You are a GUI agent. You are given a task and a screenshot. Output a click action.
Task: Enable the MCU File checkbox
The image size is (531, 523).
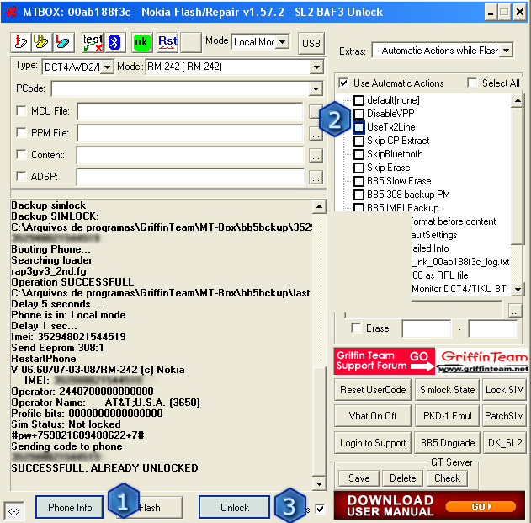21,110
